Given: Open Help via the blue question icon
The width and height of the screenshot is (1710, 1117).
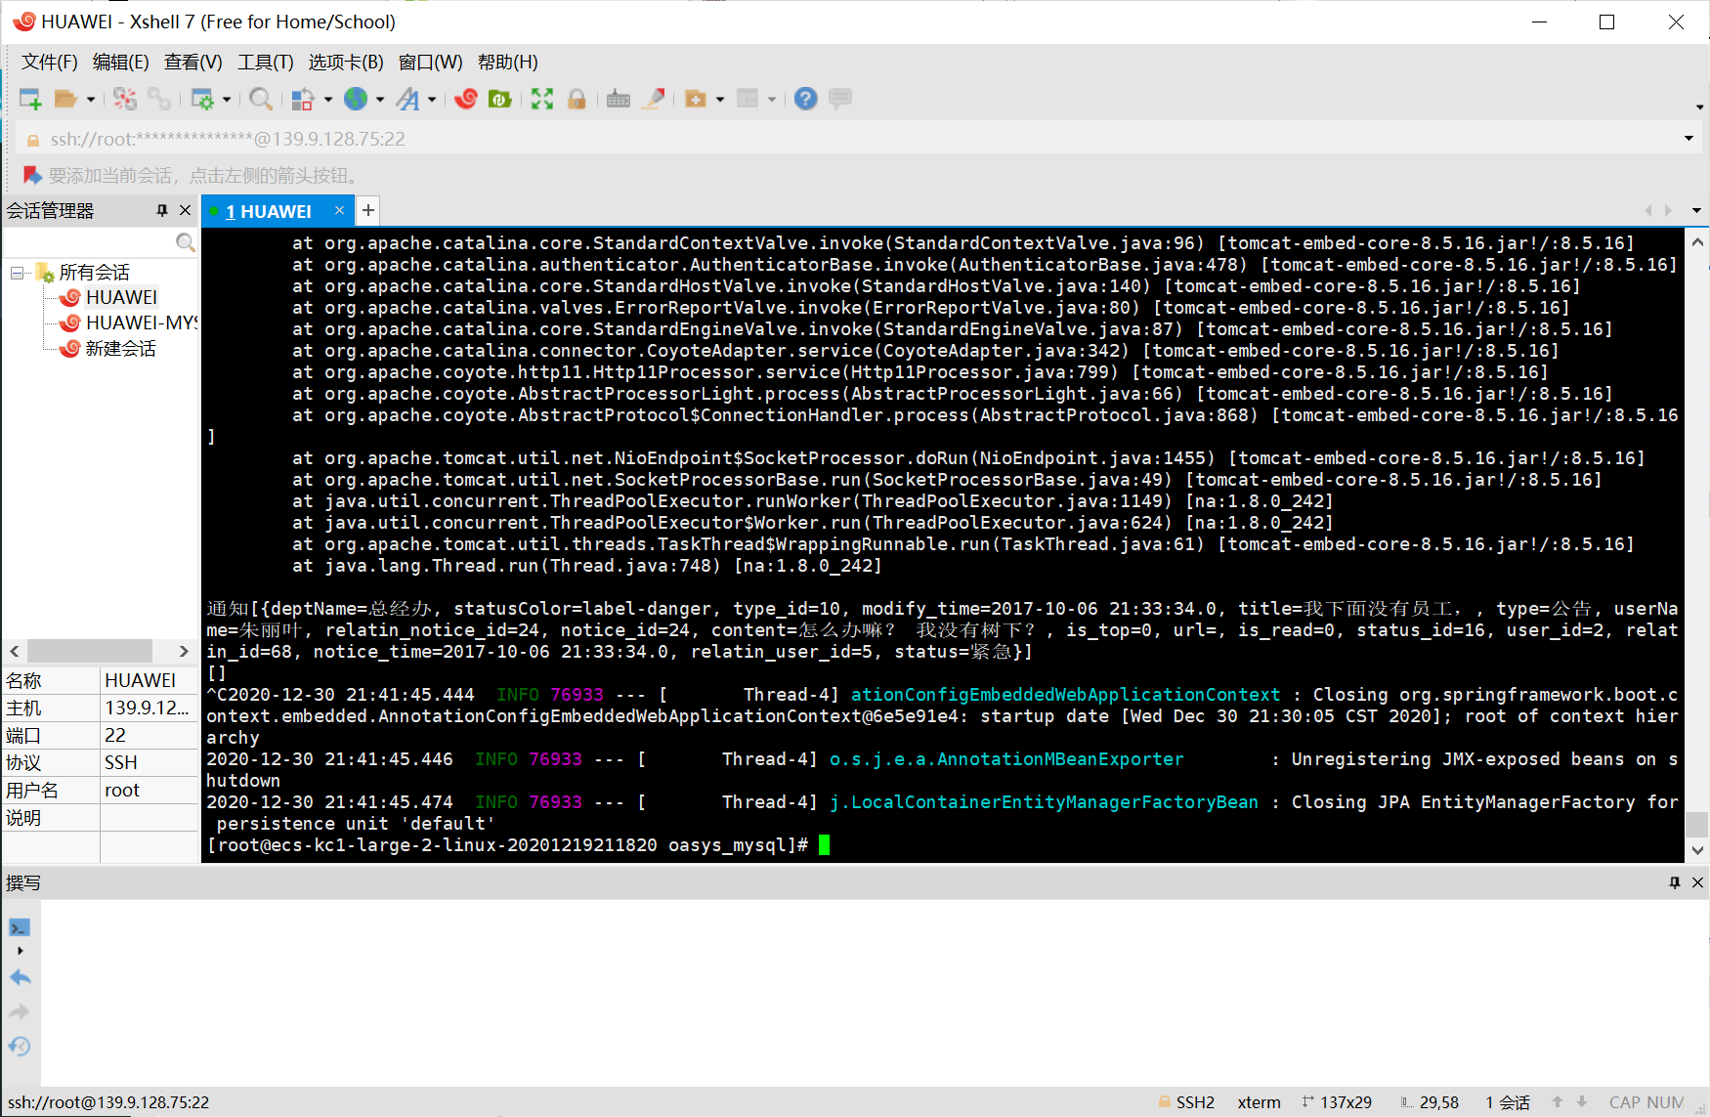Looking at the screenshot, I should point(805,99).
